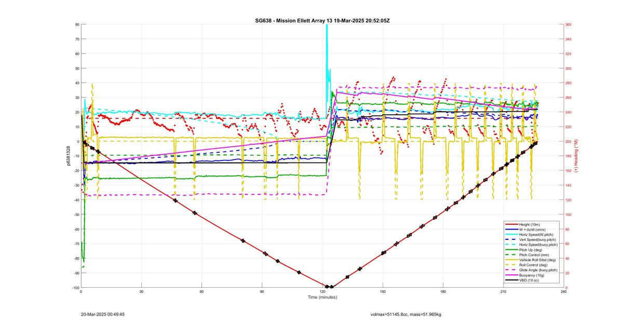Click the '(+) Heading (°M)' right axis label
The height and width of the screenshot is (323, 623).
click(576, 156)
